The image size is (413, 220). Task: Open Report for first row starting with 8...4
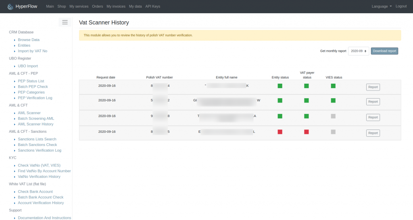[373, 87]
